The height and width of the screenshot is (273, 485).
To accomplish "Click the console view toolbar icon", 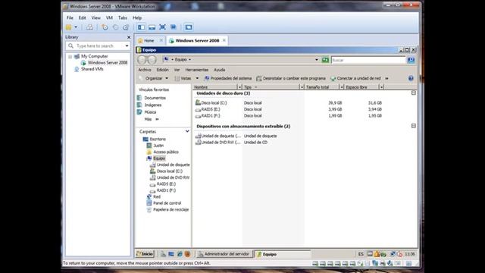I will tap(189, 27).
